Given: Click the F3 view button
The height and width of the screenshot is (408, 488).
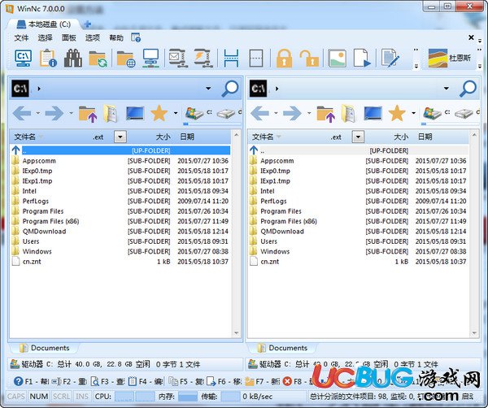Looking at the screenshot, I should (x=107, y=381).
